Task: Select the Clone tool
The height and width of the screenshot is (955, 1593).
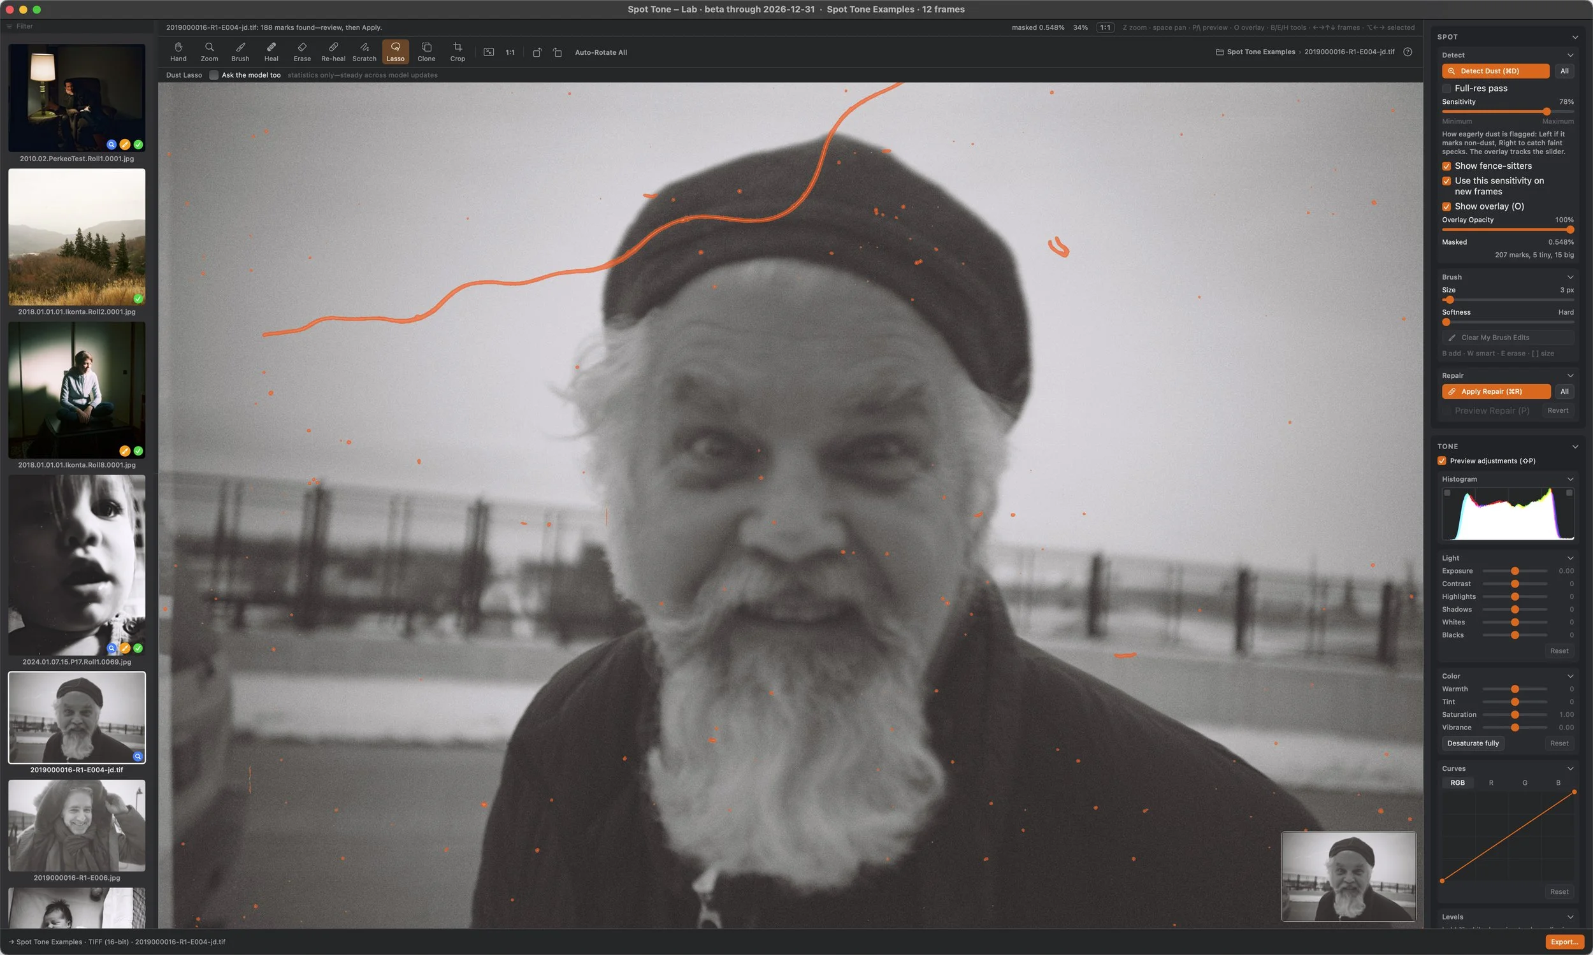Action: click(426, 52)
